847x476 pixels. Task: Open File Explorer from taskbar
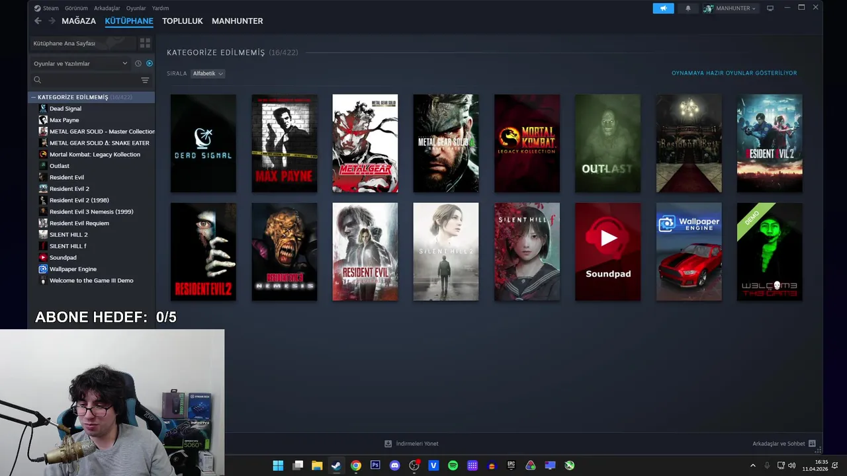[x=317, y=465]
